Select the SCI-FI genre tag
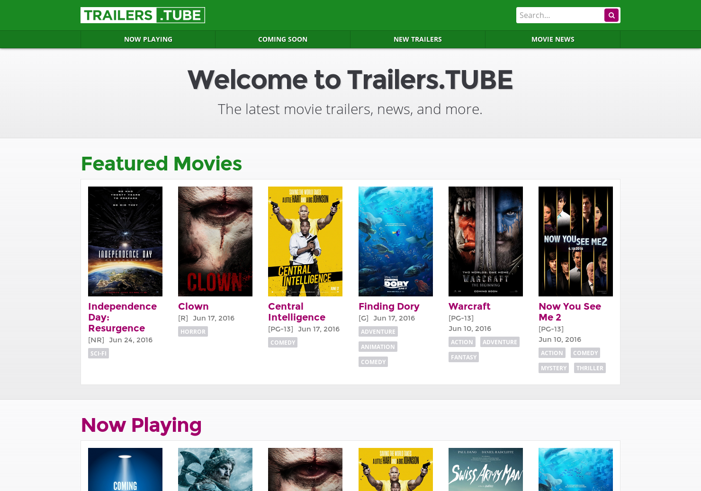 click(x=98, y=353)
